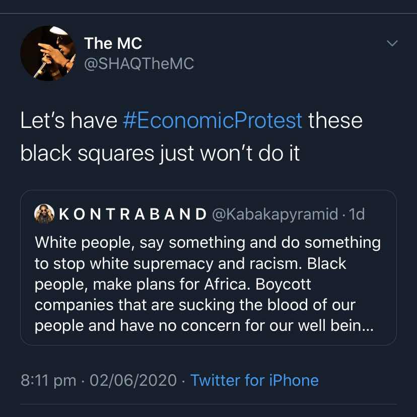Open The MC's profile avatar photo
Image resolution: width=417 pixels, height=417 pixels.
[48, 53]
